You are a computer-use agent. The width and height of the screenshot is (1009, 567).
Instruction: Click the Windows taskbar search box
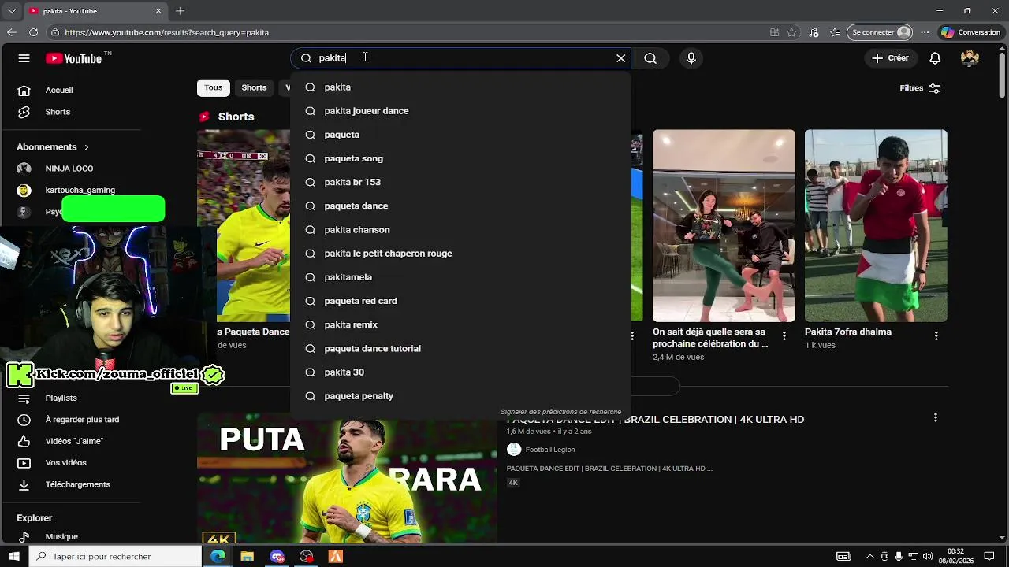point(115,556)
